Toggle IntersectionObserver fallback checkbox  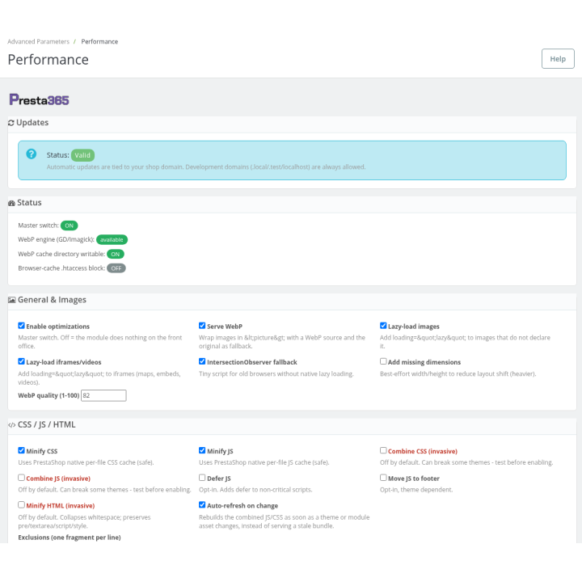pyautogui.click(x=202, y=361)
